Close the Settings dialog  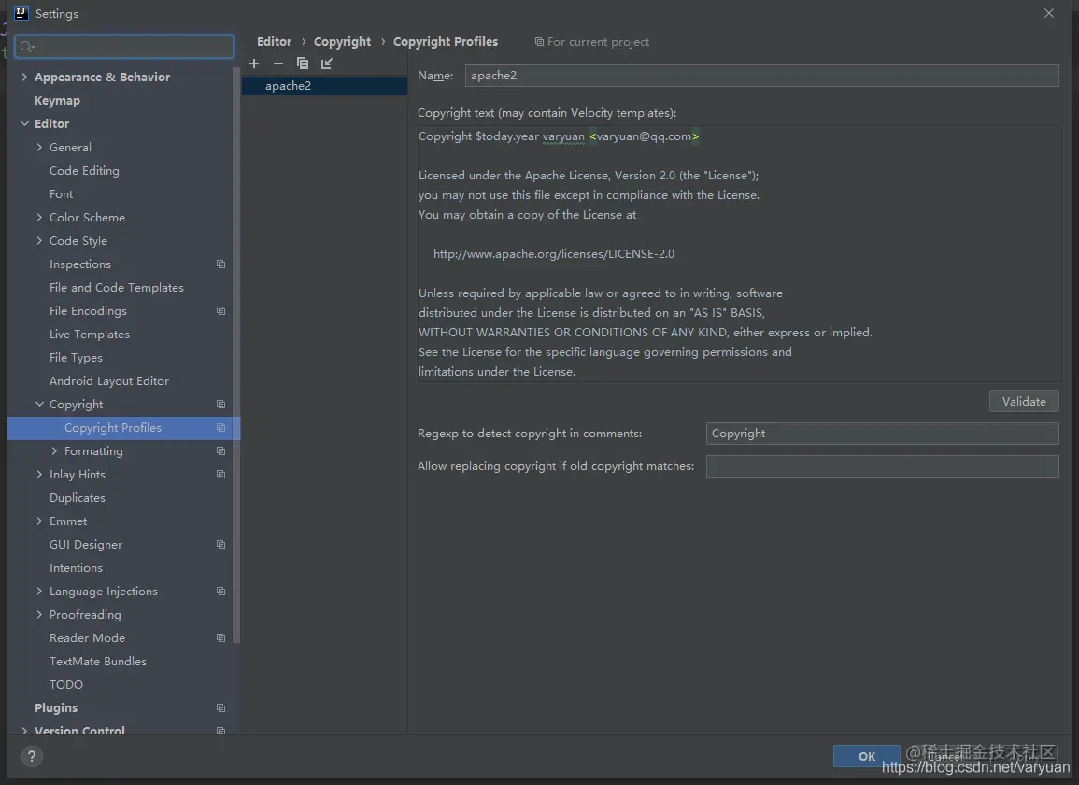coord(1049,13)
